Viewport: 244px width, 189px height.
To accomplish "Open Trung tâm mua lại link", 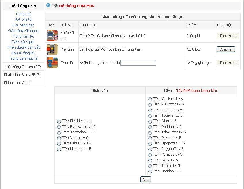I will pyautogui.click(x=23, y=59).
